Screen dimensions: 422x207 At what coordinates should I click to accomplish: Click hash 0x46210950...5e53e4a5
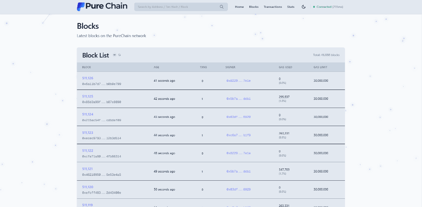point(102,175)
